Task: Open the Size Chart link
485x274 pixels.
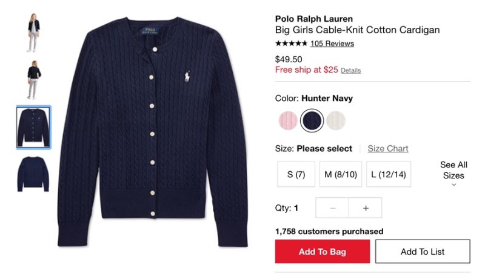Action: (388, 149)
